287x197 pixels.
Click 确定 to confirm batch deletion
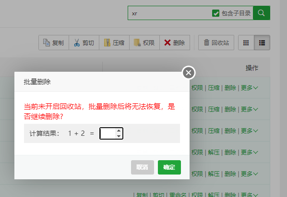pos(169,167)
